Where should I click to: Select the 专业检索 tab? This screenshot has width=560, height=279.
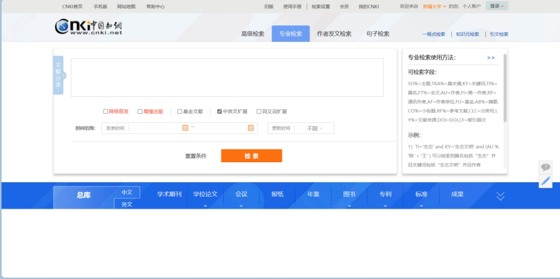click(x=291, y=34)
